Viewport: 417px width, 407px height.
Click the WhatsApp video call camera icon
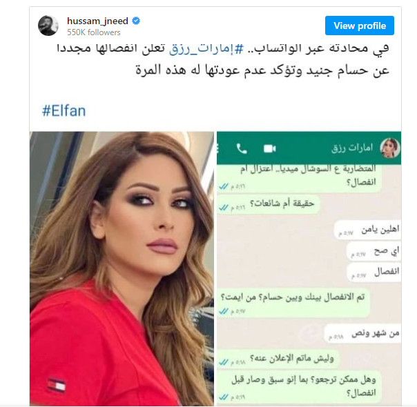[x=269, y=148]
